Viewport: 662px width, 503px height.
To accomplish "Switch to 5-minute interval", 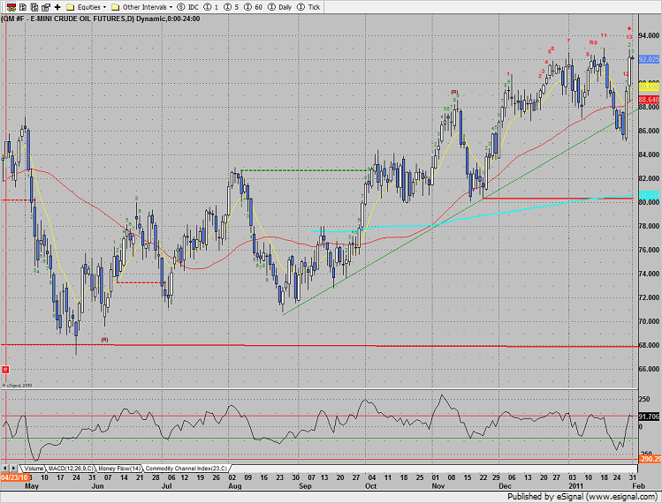I will tap(232, 7).
